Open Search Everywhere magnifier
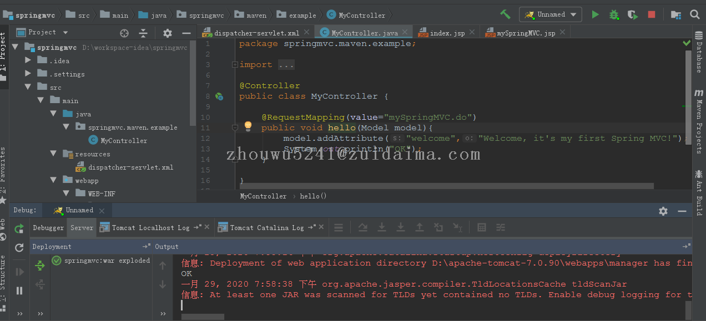The height and width of the screenshot is (321, 706). (x=695, y=14)
